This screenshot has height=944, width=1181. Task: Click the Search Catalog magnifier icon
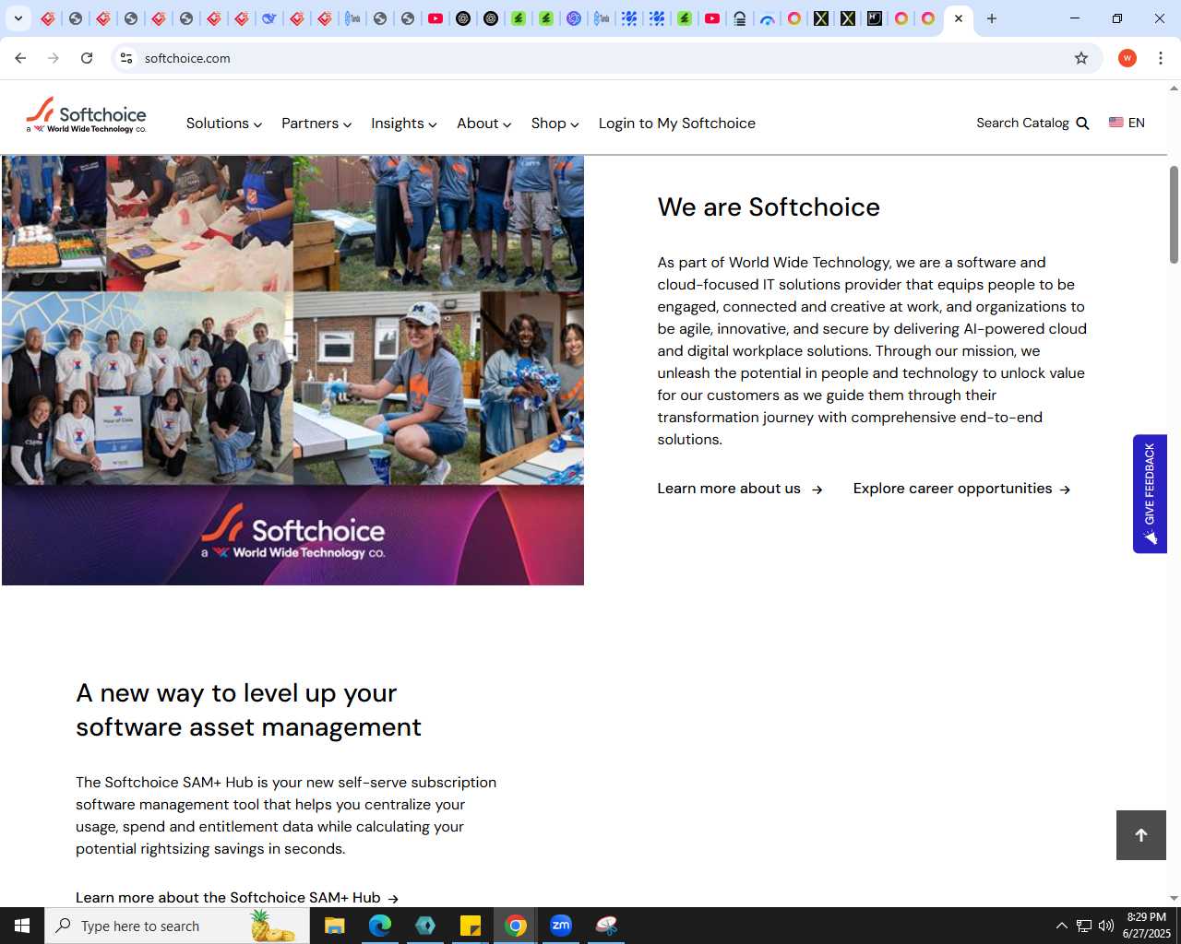1083,124
